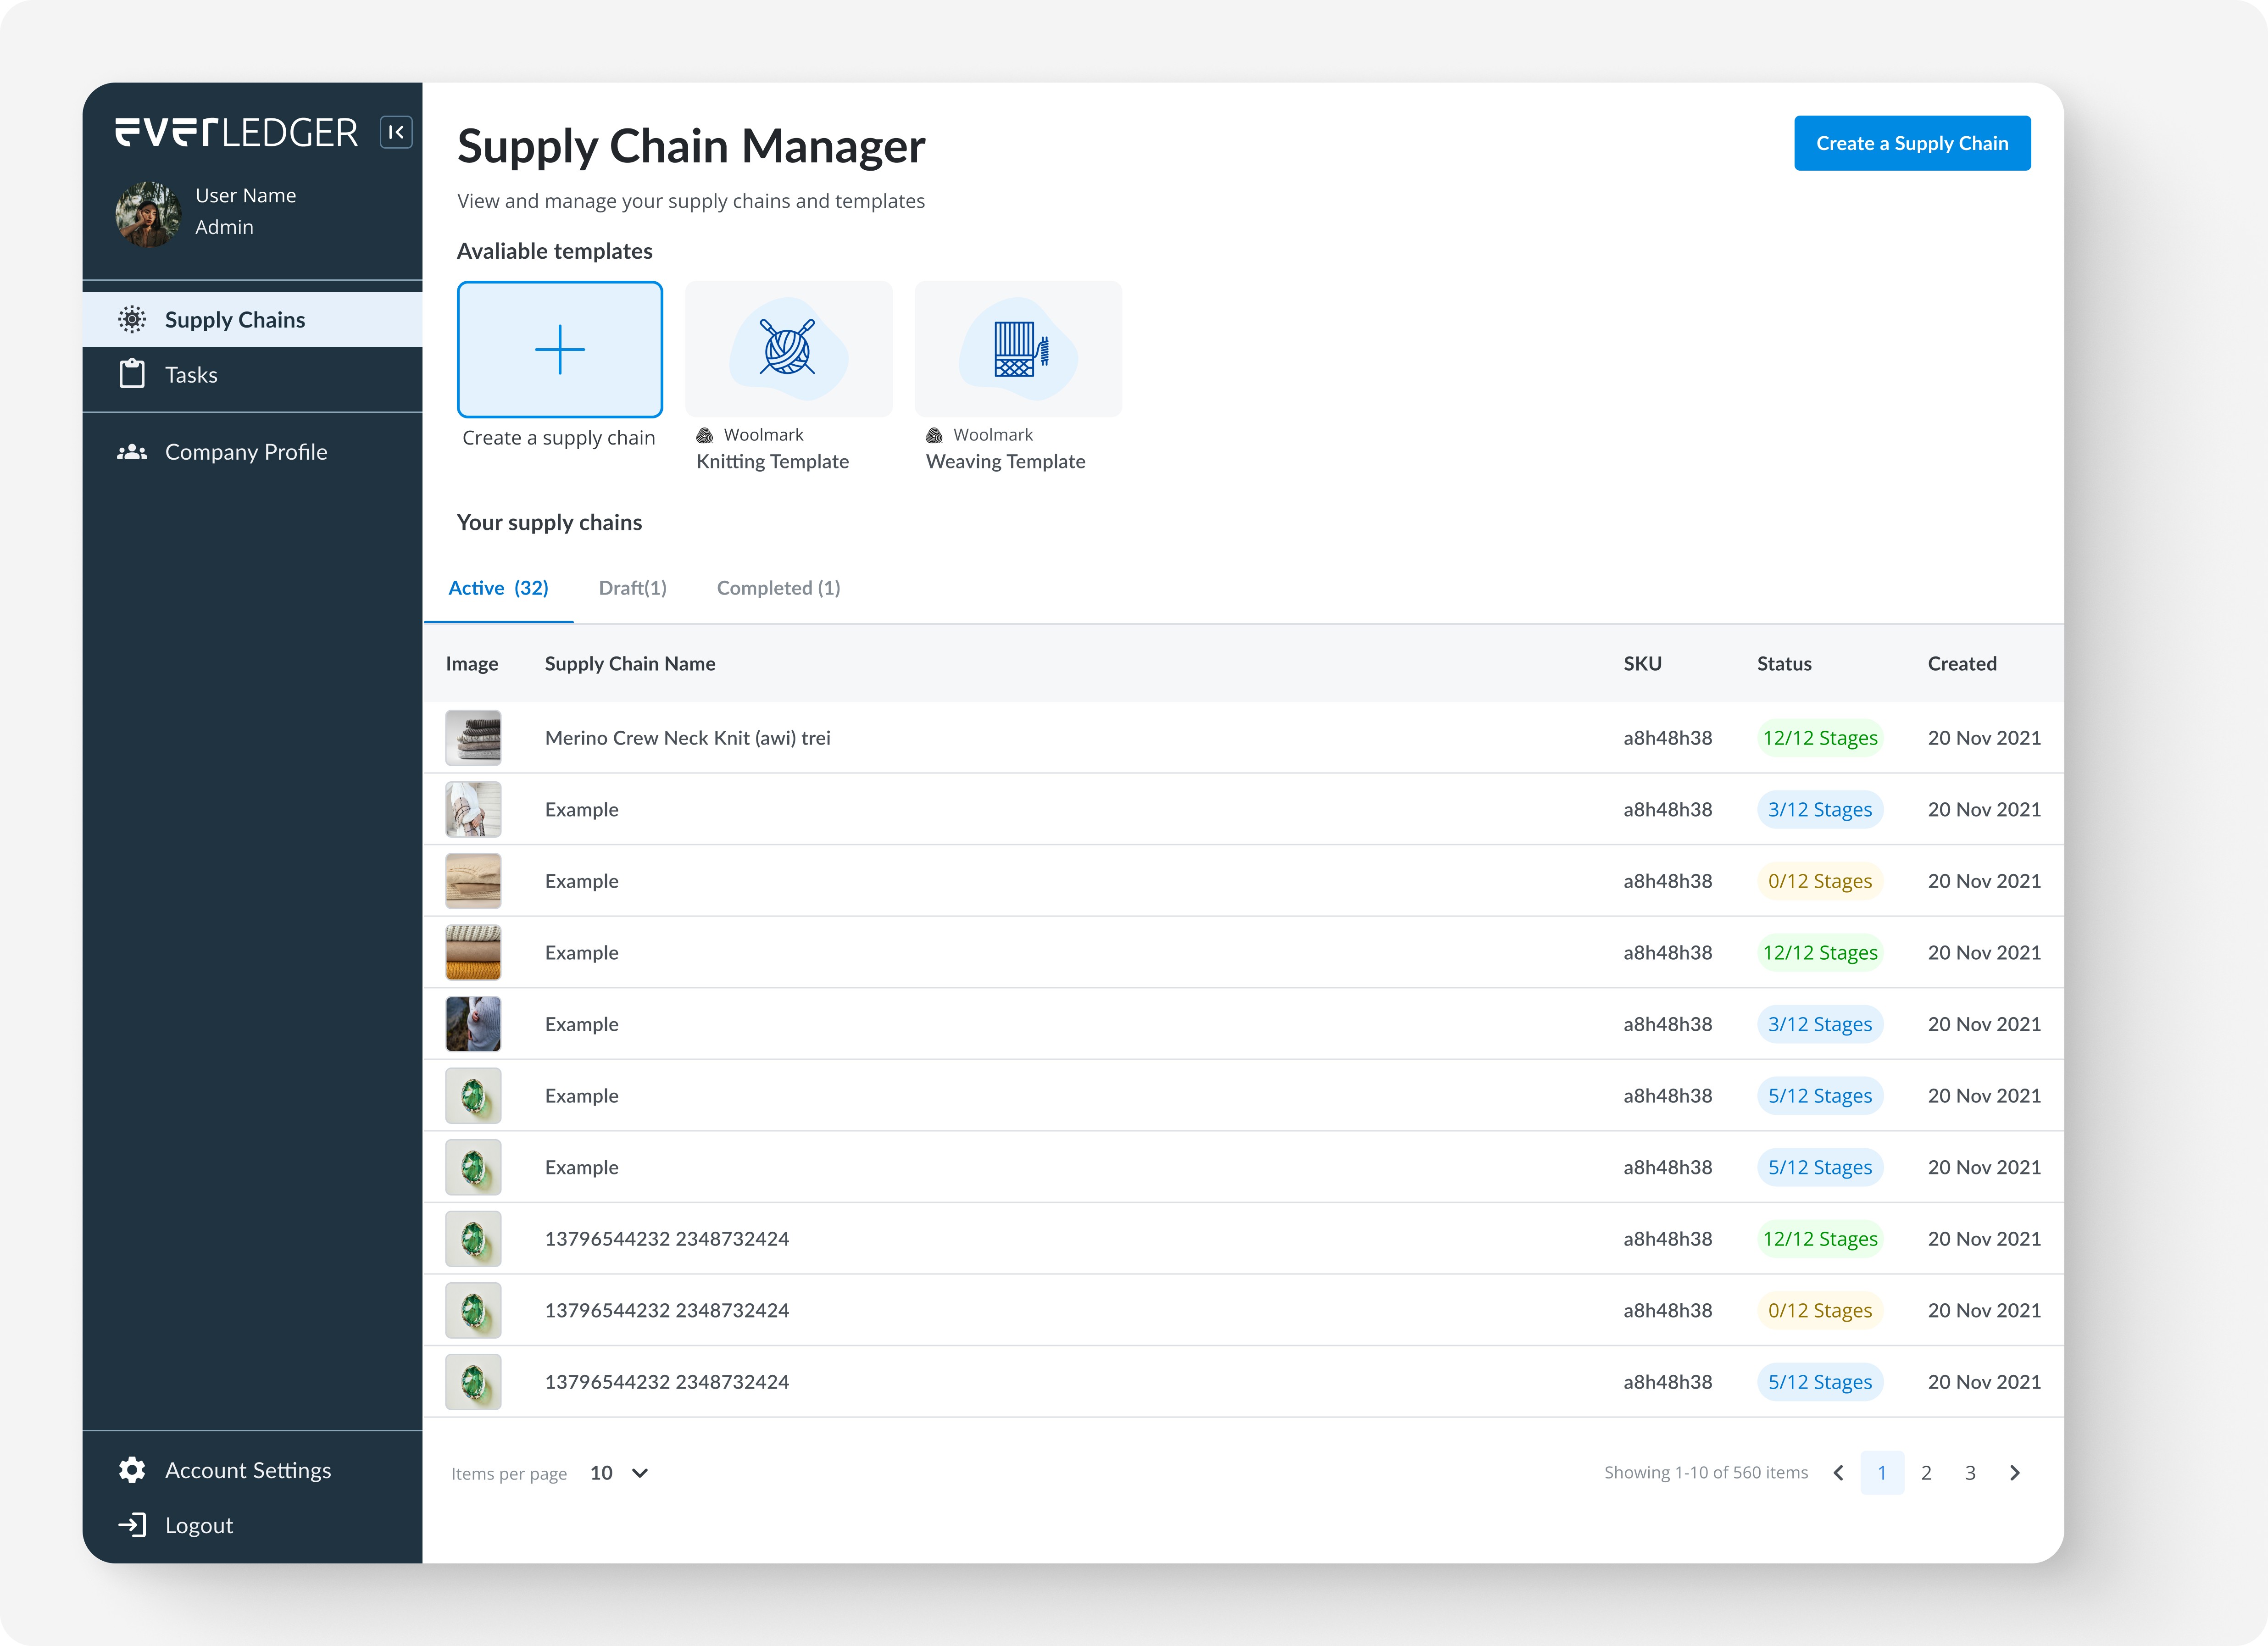Go to previous page with left chevron
Screen dimensions: 2268x1646
pyautogui.click(x=1838, y=1472)
